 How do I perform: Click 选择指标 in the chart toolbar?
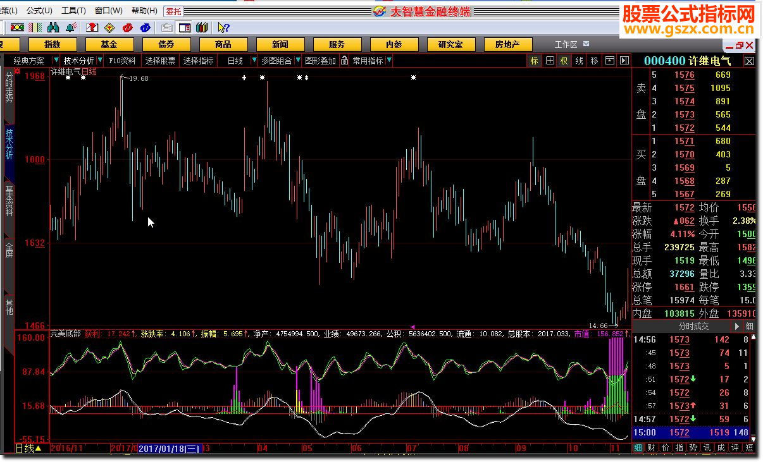199,61
